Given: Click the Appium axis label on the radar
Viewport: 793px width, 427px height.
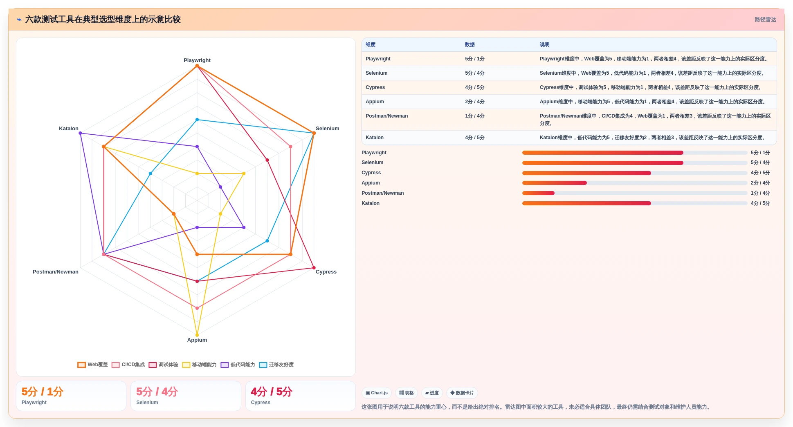Looking at the screenshot, I should tap(197, 340).
